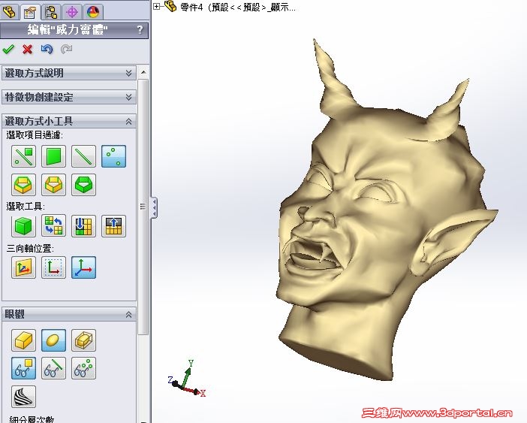Set triad to dashed bounding box icon
Viewport: 527px width, 423px height.
(53, 267)
